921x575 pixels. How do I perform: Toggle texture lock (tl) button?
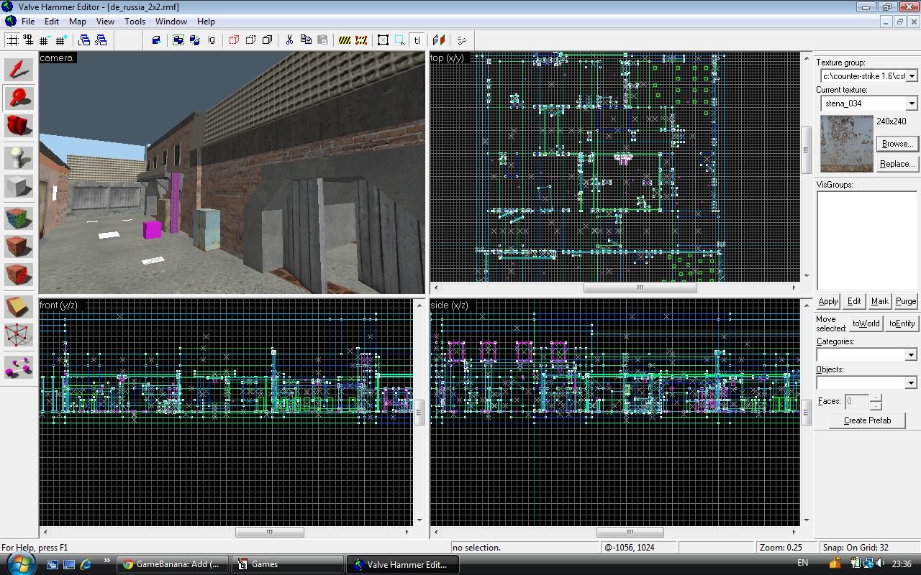click(417, 40)
